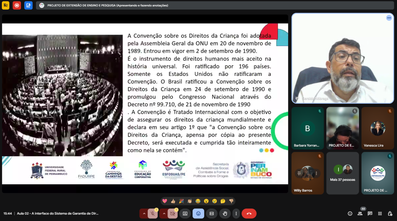
Task: Open options on the presenter's video tile
Action: (389, 18)
